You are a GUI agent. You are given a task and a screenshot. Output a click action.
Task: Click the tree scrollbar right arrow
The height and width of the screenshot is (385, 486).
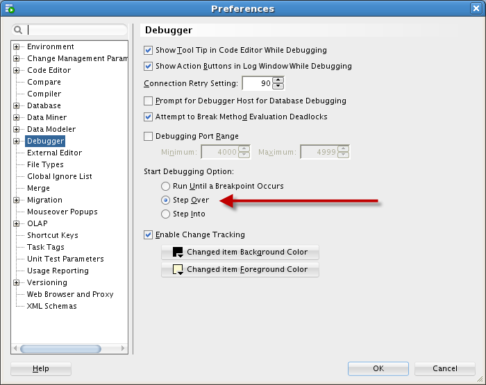pyautogui.click(x=123, y=348)
